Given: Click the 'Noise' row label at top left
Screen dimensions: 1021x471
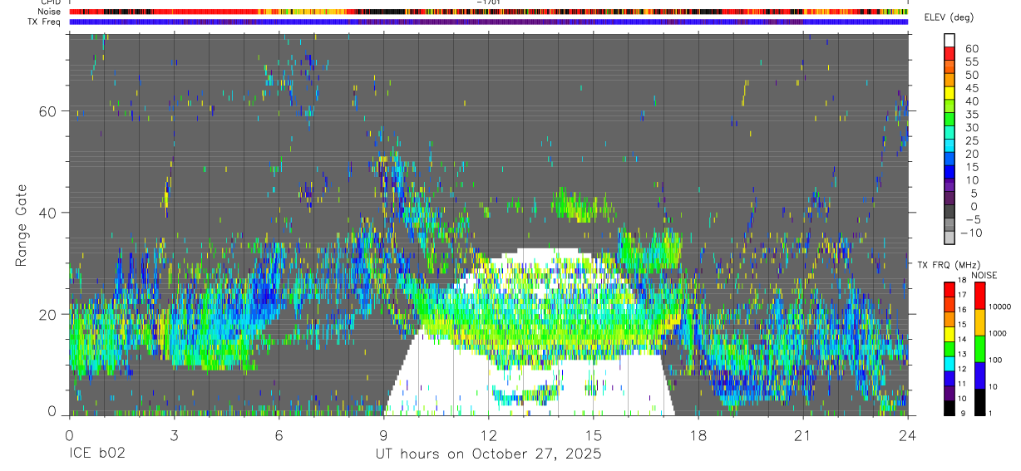Looking at the screenshot, I should (x=48, y=12).
